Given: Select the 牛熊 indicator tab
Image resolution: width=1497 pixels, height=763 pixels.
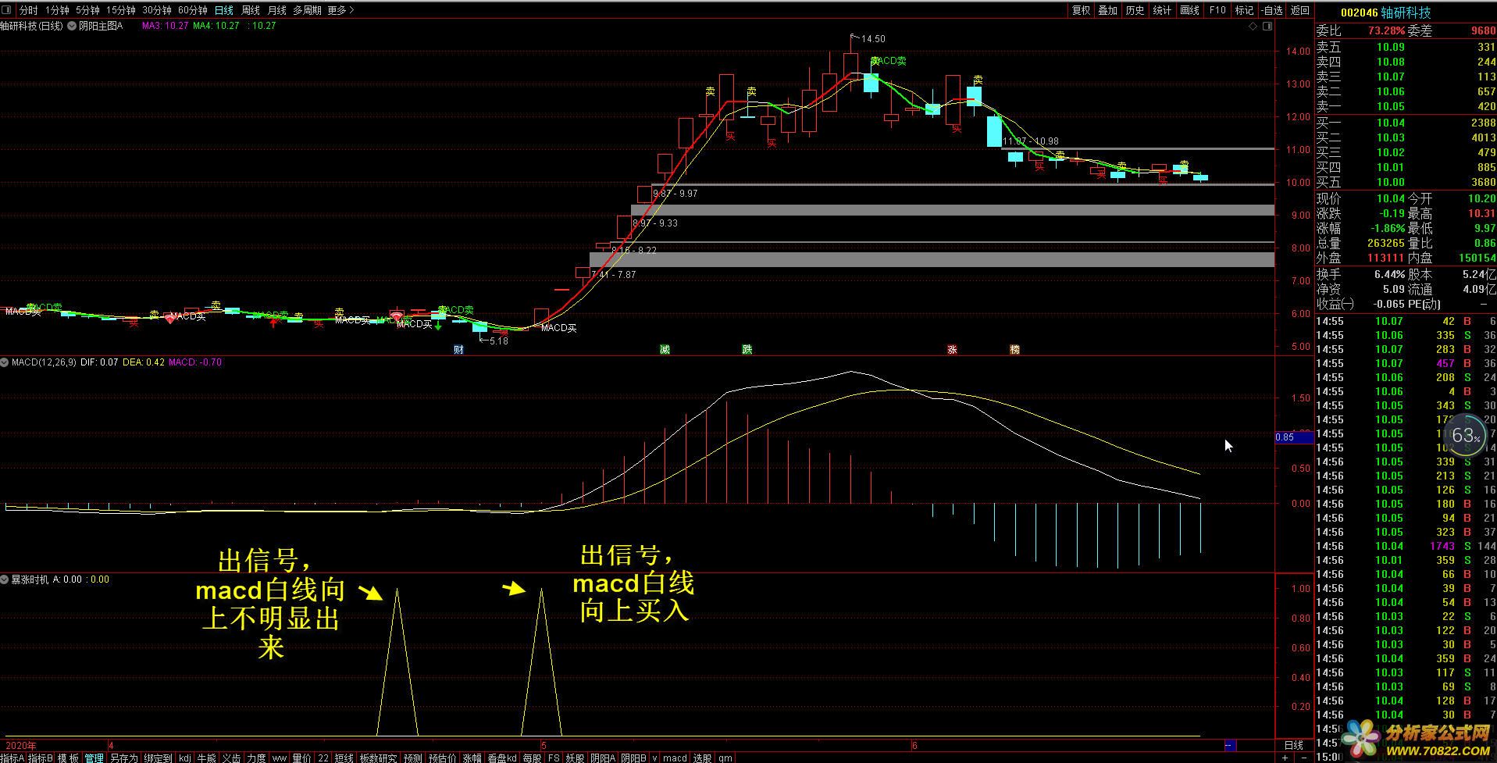Looking at the screenshot, I should coord(206,758).
